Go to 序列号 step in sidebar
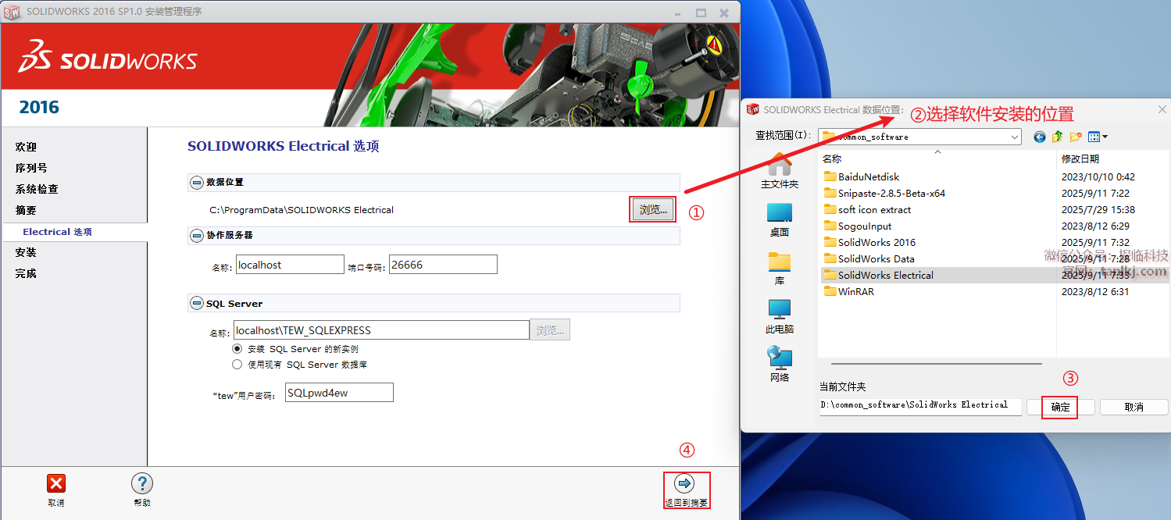This screenshot has height=520, width=1171. [31, 168]
